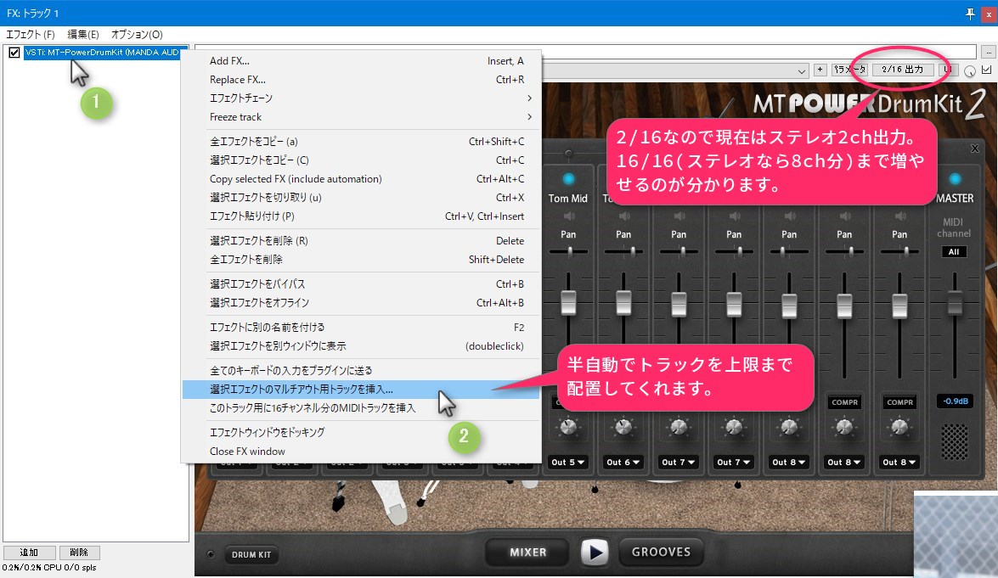
Task: Select 選択エフェクトをオフライン entry
Action: click(x=362, y=303)
